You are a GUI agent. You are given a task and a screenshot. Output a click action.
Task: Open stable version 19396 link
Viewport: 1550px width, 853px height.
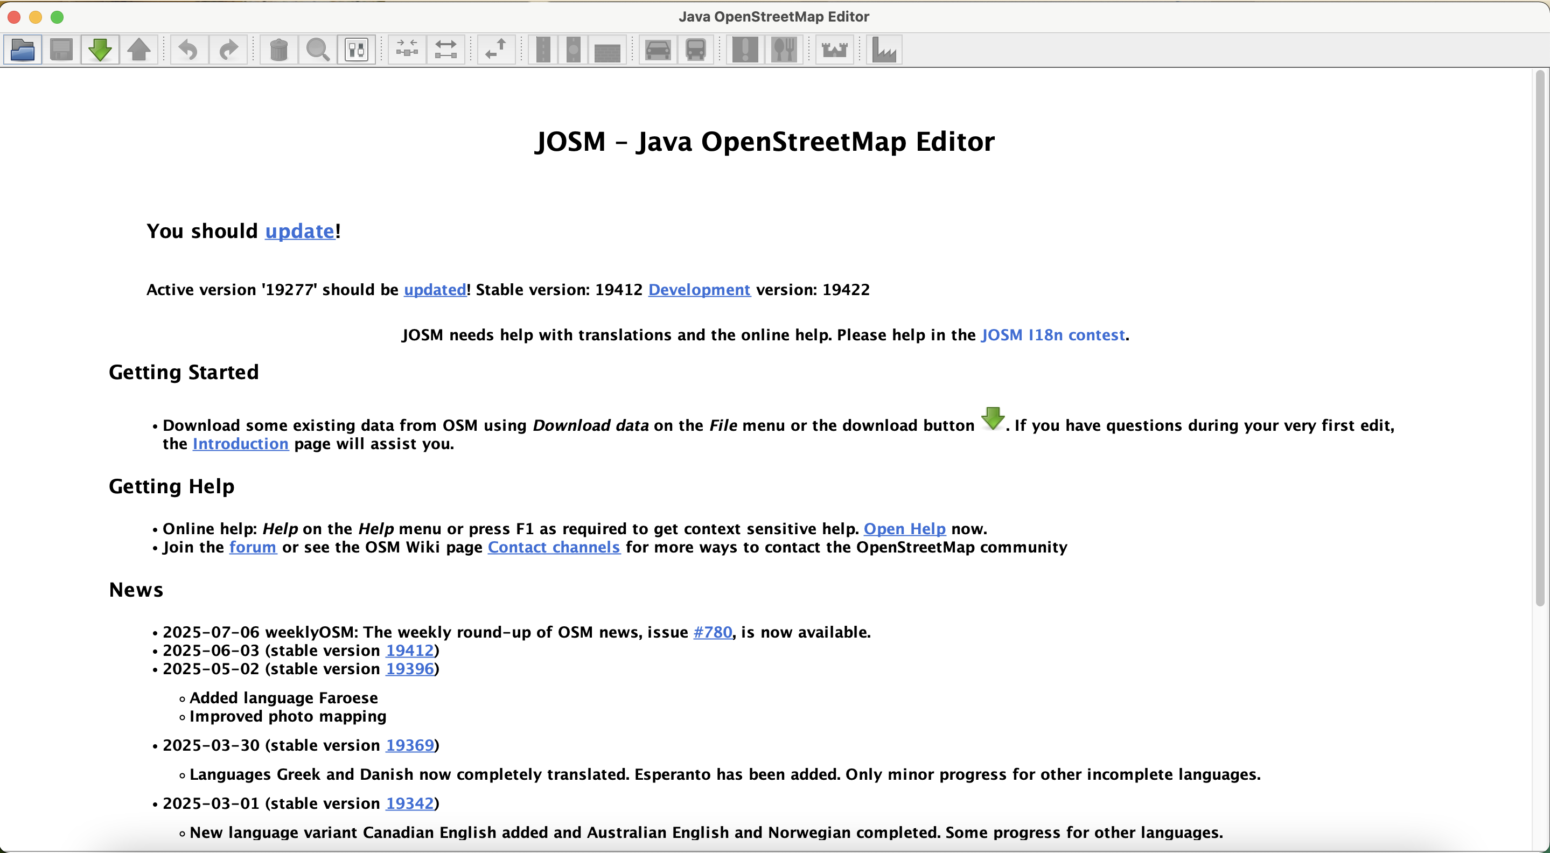click(410, 668)
